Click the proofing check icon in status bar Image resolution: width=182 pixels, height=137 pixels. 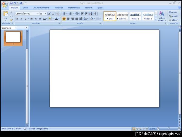click(25, 129)
